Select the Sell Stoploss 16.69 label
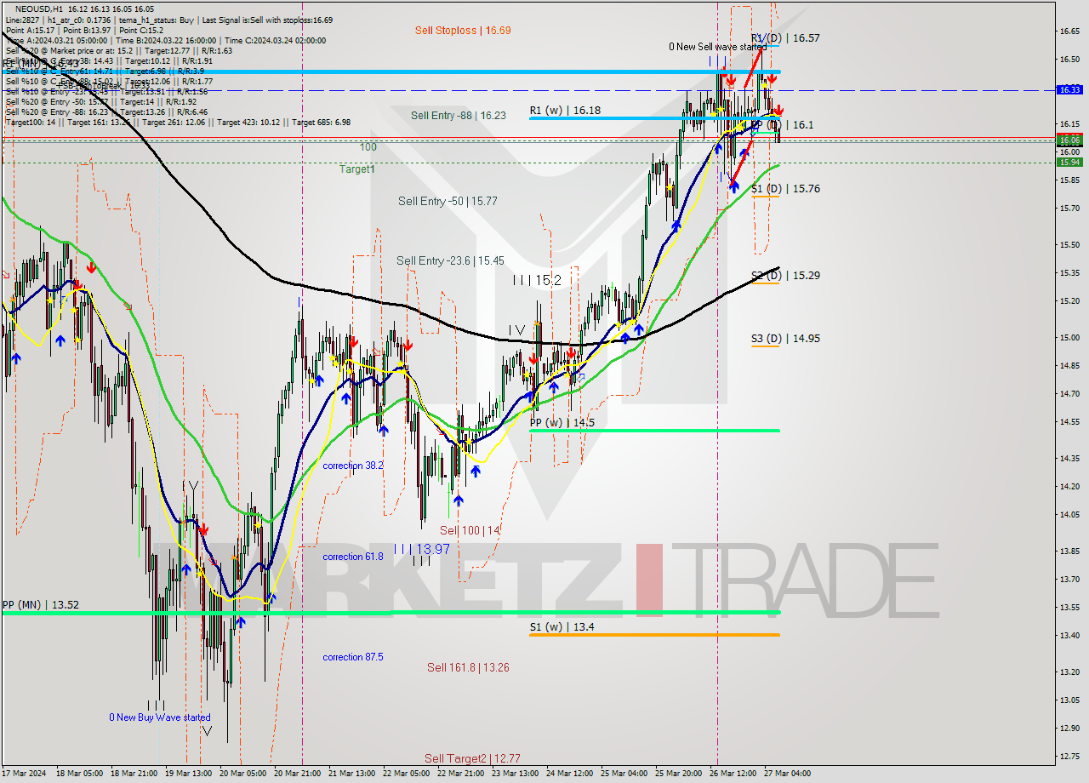This screenshot has height=783, width=1089. click(x=463, y=31)
